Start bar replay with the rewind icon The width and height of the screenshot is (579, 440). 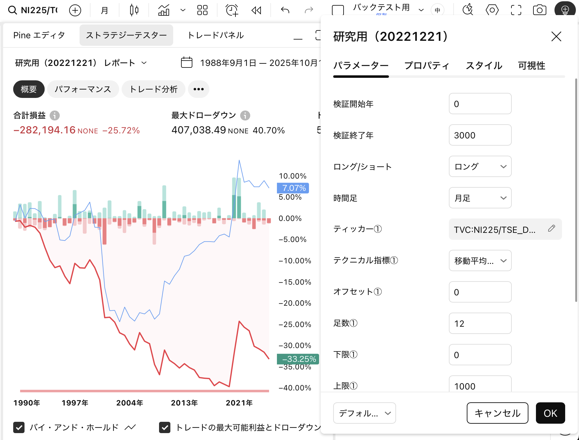(256, 10)
